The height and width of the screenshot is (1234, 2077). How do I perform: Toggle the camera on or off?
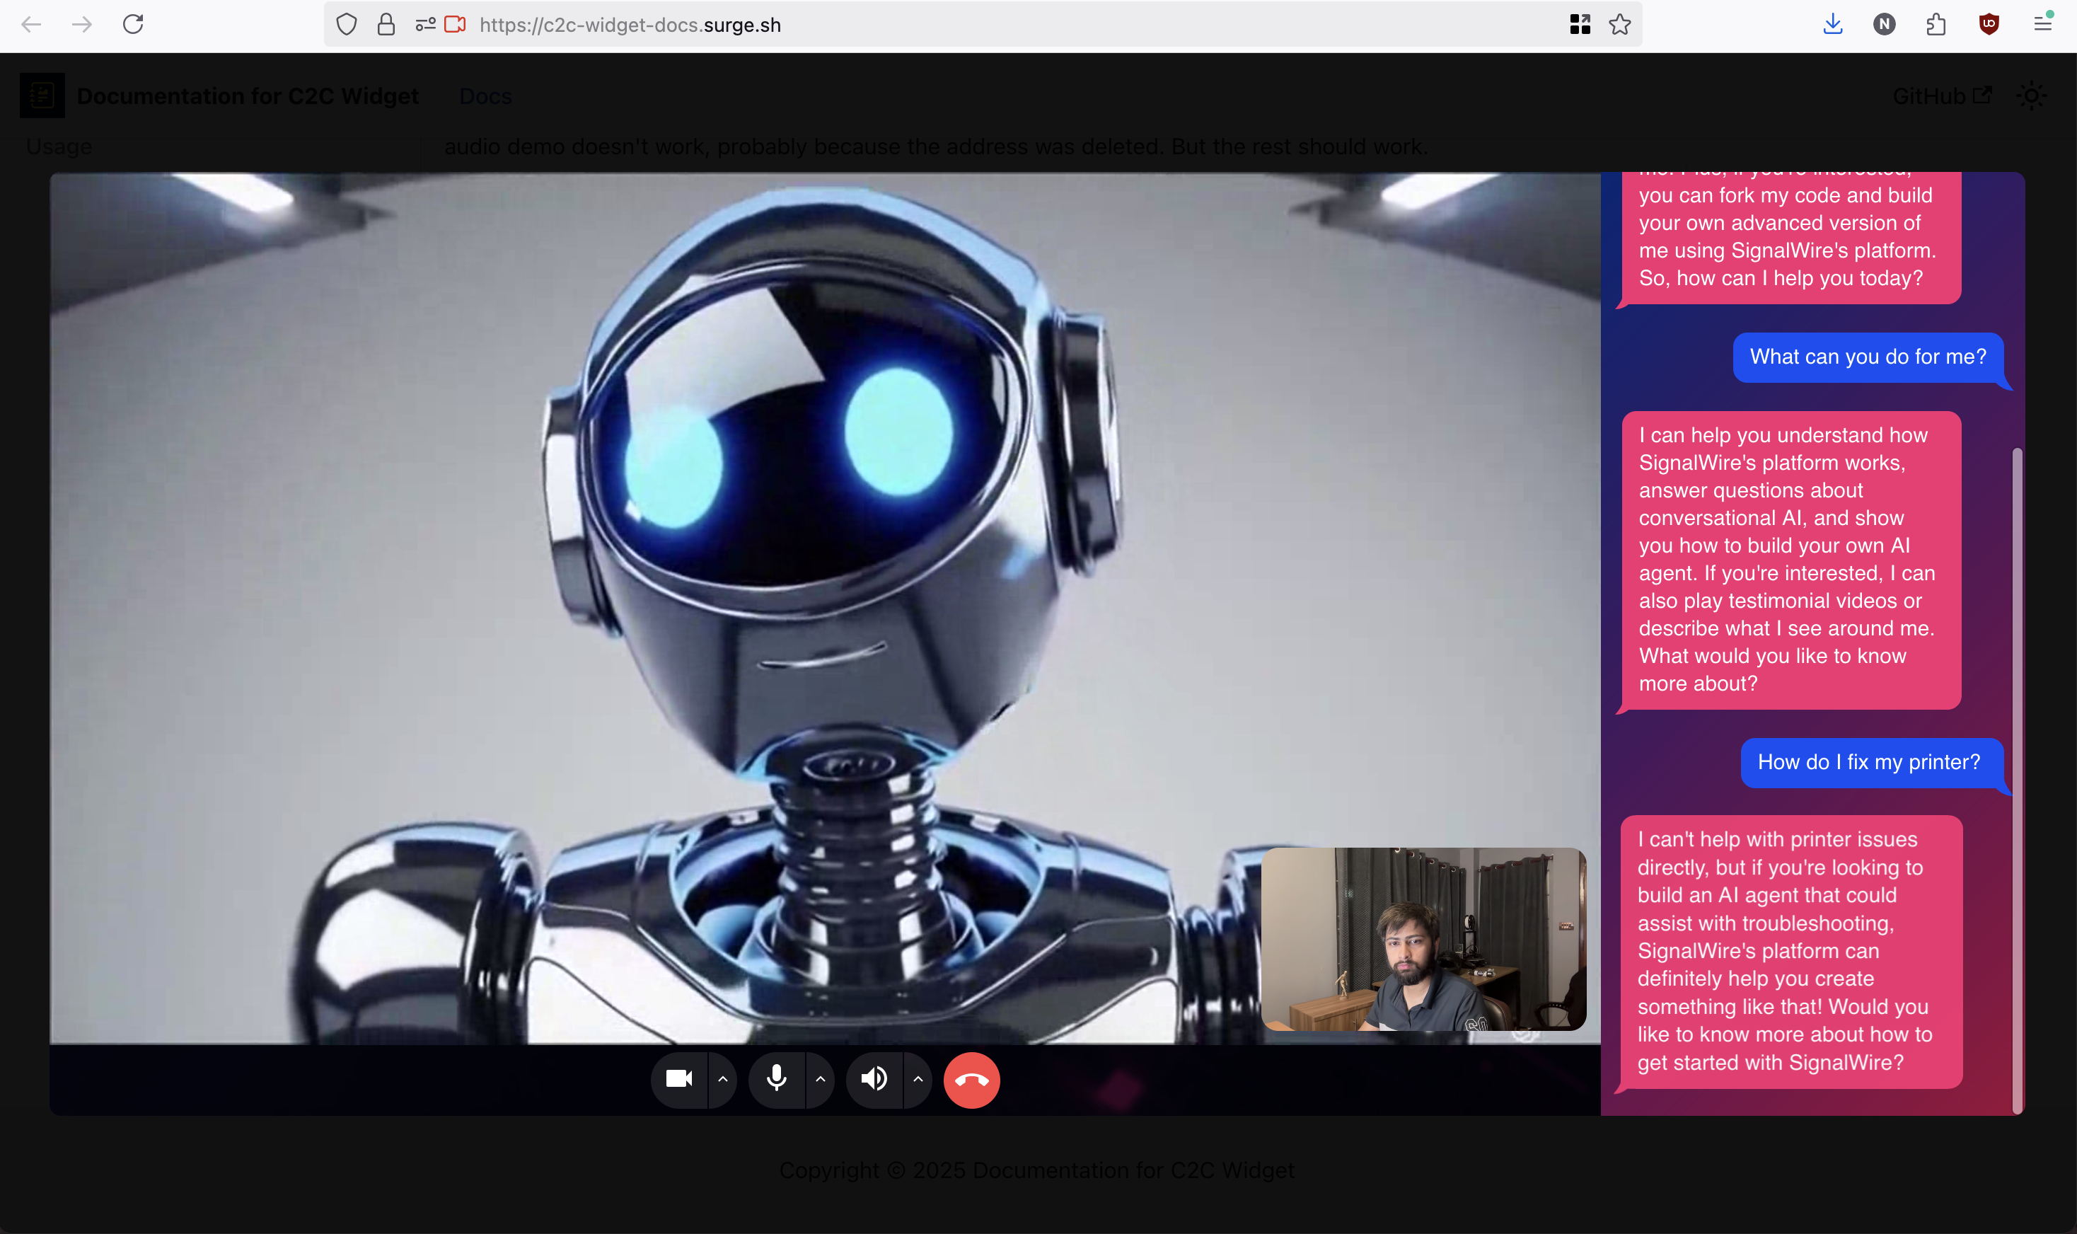pyautogui.click(x=679, y=1079)
